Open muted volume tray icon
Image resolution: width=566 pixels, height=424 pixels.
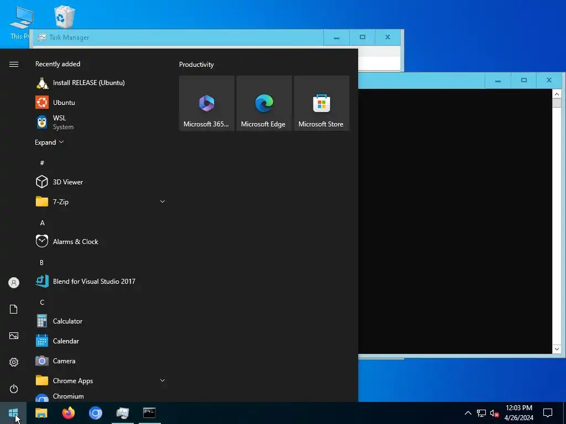(x=495, y=413)
